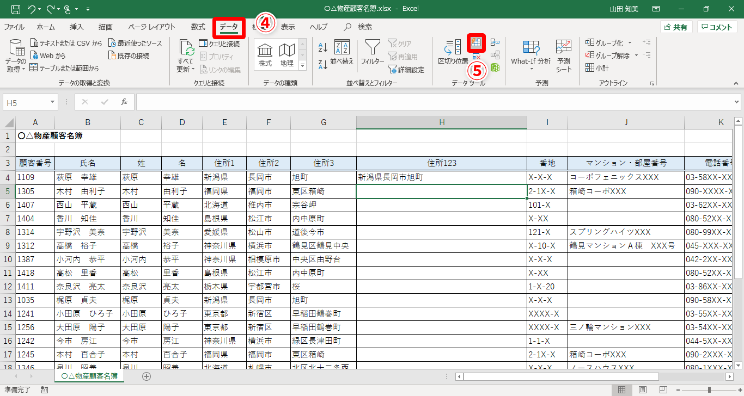Show the クエリと接続 pane
744x396 pixels.
point(219,44)
